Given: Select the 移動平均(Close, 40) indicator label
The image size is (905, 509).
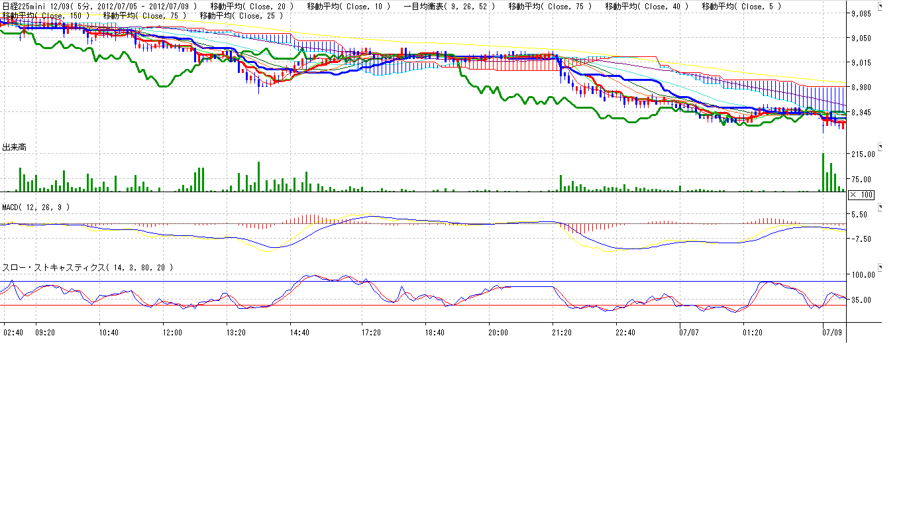Looking at the screenshot, I should (647, 6).
